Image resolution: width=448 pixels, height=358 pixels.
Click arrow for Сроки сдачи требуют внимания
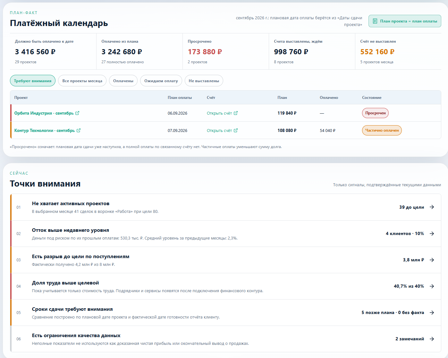pos(432,312)
